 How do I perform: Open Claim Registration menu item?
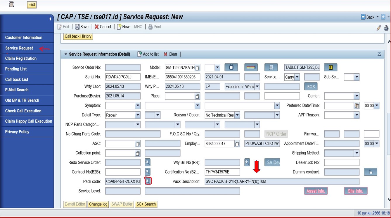tap(21, 59)
